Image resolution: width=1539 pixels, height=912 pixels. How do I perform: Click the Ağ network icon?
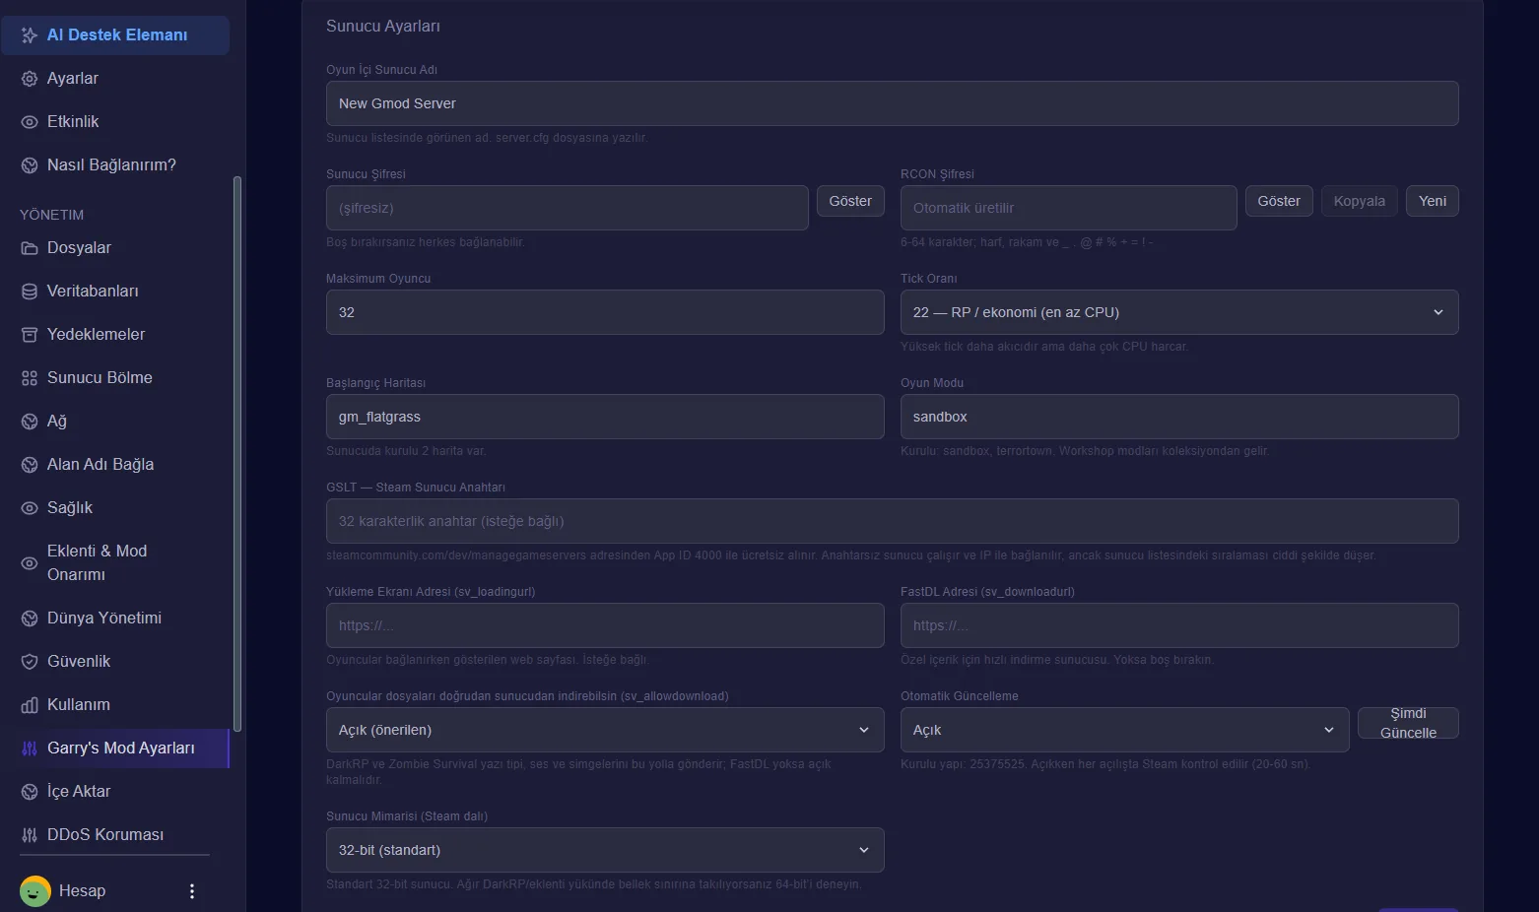(30, 422)
